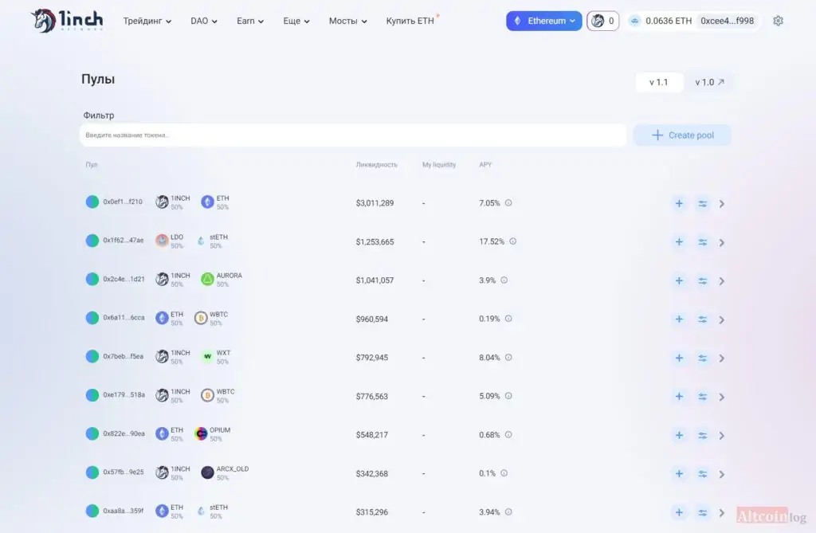Expand ETH/WBTC pool details chevron
816x533 pixels.
point(722,320)
